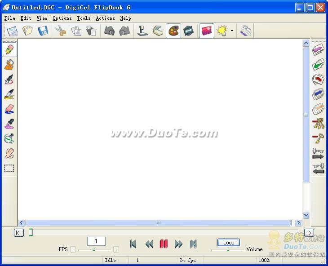
Task: Click the timeline scrubber handle
Action: point(31,232)
